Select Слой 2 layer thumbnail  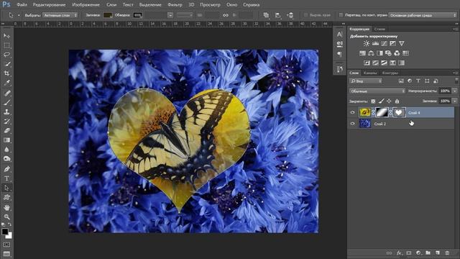point(365,124)
